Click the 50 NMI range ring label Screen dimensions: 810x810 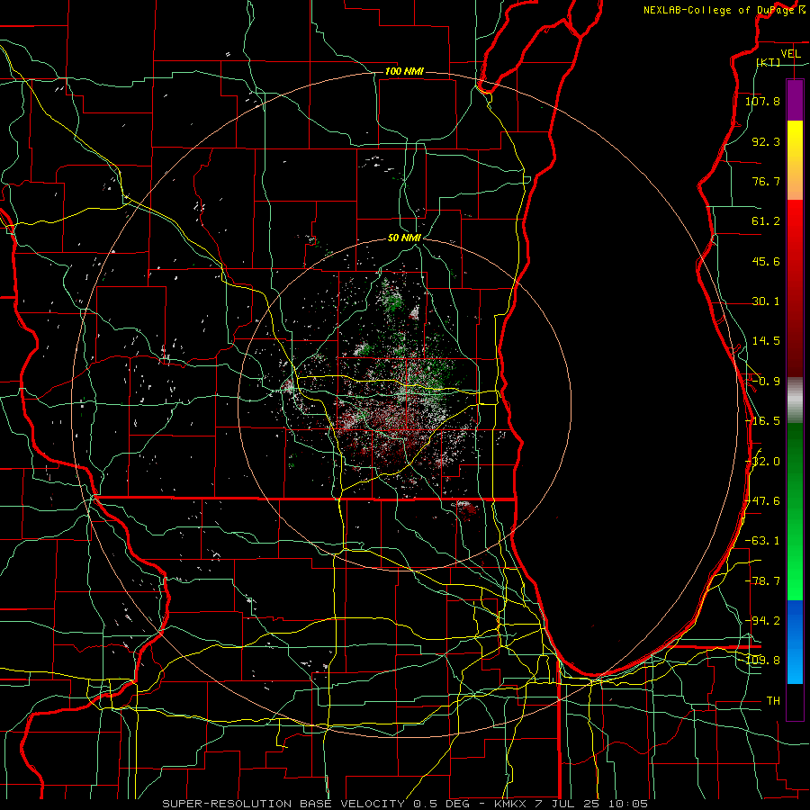404,238
